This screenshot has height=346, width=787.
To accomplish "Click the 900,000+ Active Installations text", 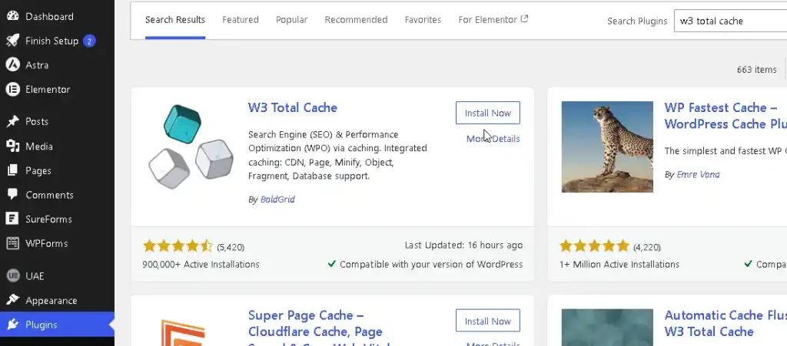I will click(x=201, y=265).
